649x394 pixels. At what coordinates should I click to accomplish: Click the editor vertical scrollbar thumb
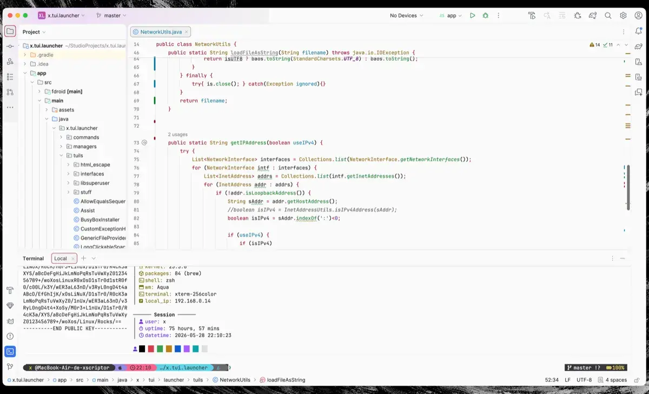click(628, 187)
